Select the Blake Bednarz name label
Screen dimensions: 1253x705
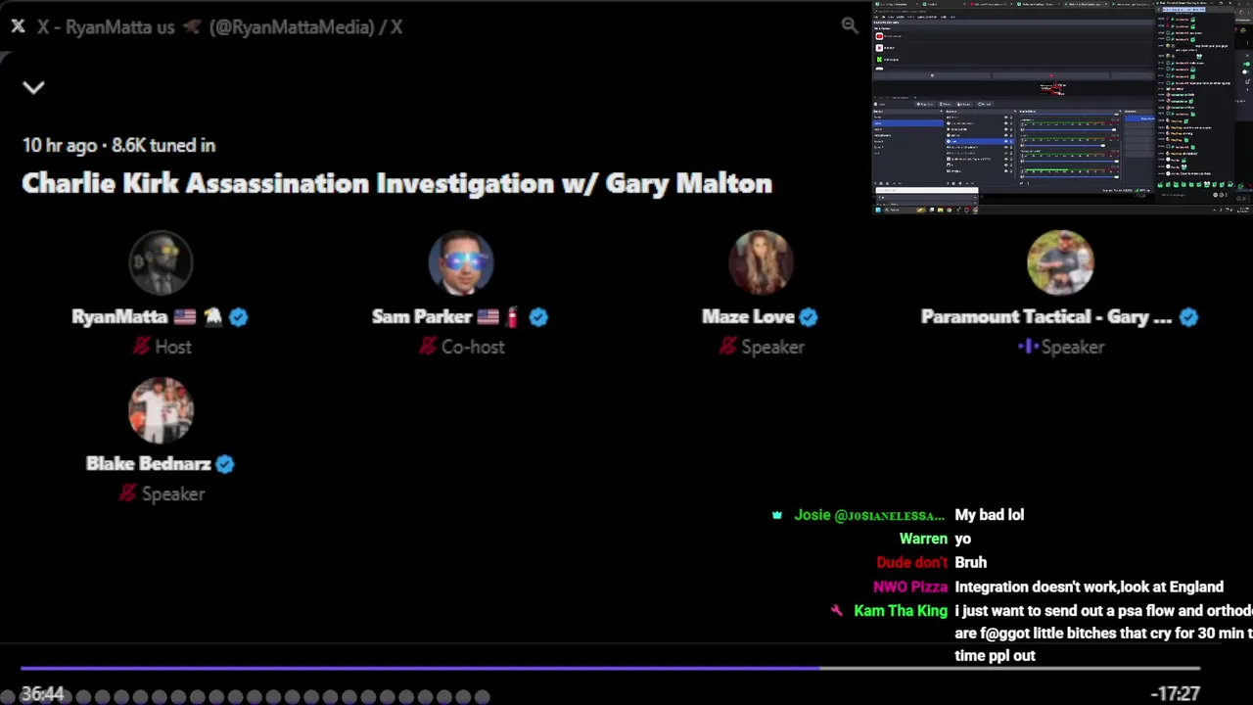coord(149,464)
